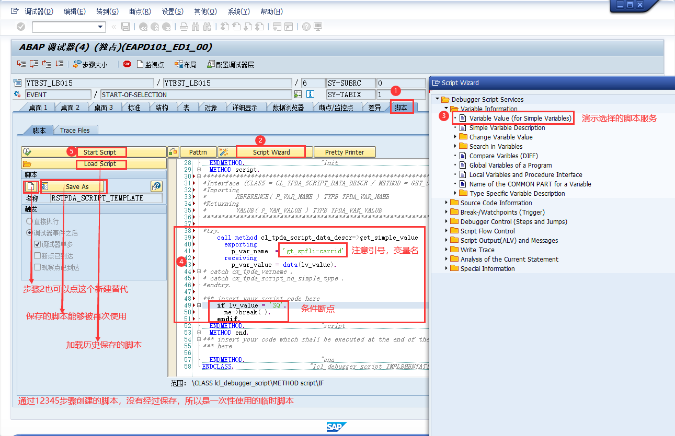Expand the Search in Variables folder
675x436 pixels.
click(x=455, y=146)
